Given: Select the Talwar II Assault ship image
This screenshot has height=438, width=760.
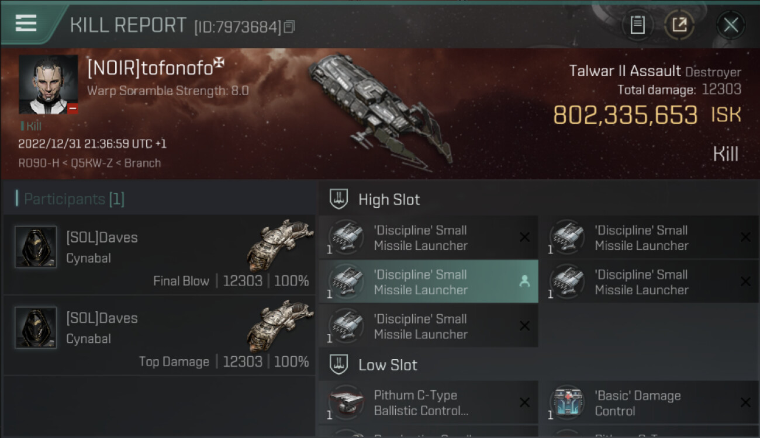Looking at the screenshot, I should coord(380,109).
